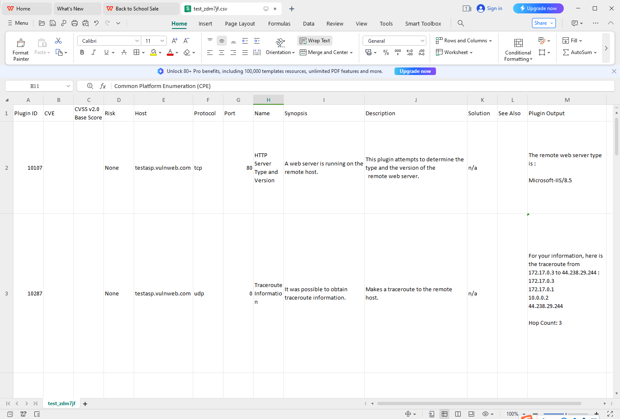Expand the Rows and Columns menu
This screenshot has width=620, height=419.
point(464,41)
